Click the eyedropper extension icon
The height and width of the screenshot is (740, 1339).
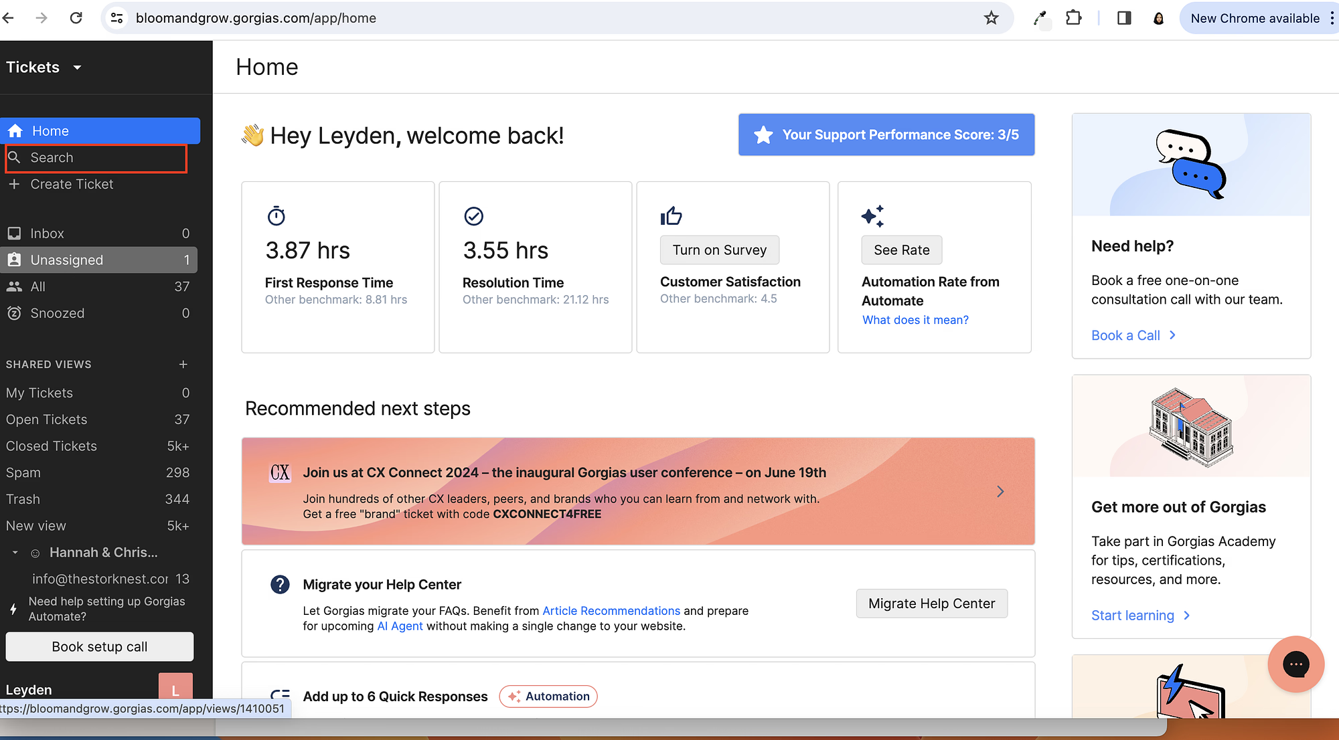pos(1040,18)
